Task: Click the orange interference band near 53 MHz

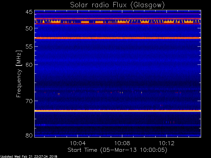Action: 118,38
